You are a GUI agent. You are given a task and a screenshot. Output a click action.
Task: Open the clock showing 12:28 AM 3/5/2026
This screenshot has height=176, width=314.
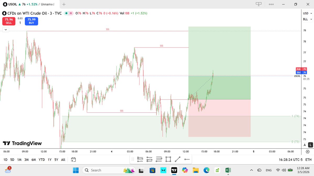[x=303, y=170]
